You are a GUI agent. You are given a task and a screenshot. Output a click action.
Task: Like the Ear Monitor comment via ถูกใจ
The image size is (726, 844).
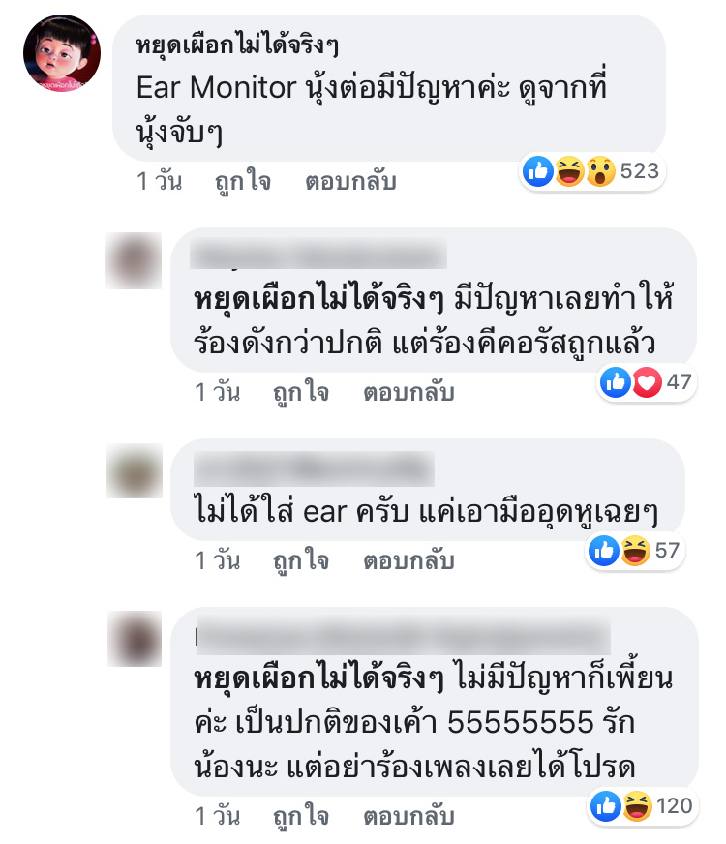[243, 181]
